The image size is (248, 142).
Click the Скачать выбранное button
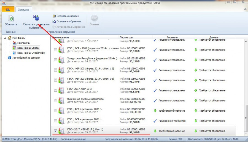pos(67,21)
